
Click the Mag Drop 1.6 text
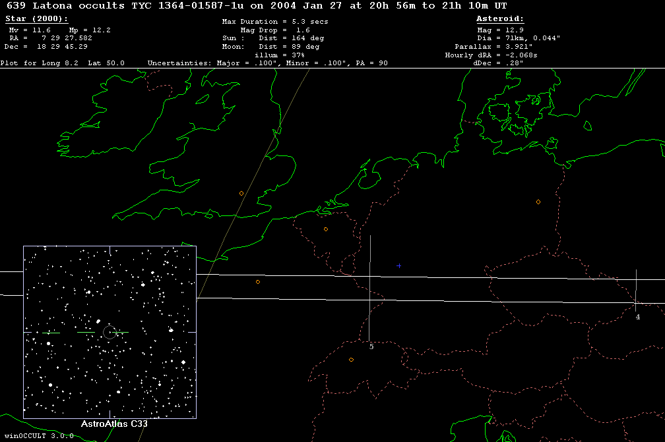[275, 30]
